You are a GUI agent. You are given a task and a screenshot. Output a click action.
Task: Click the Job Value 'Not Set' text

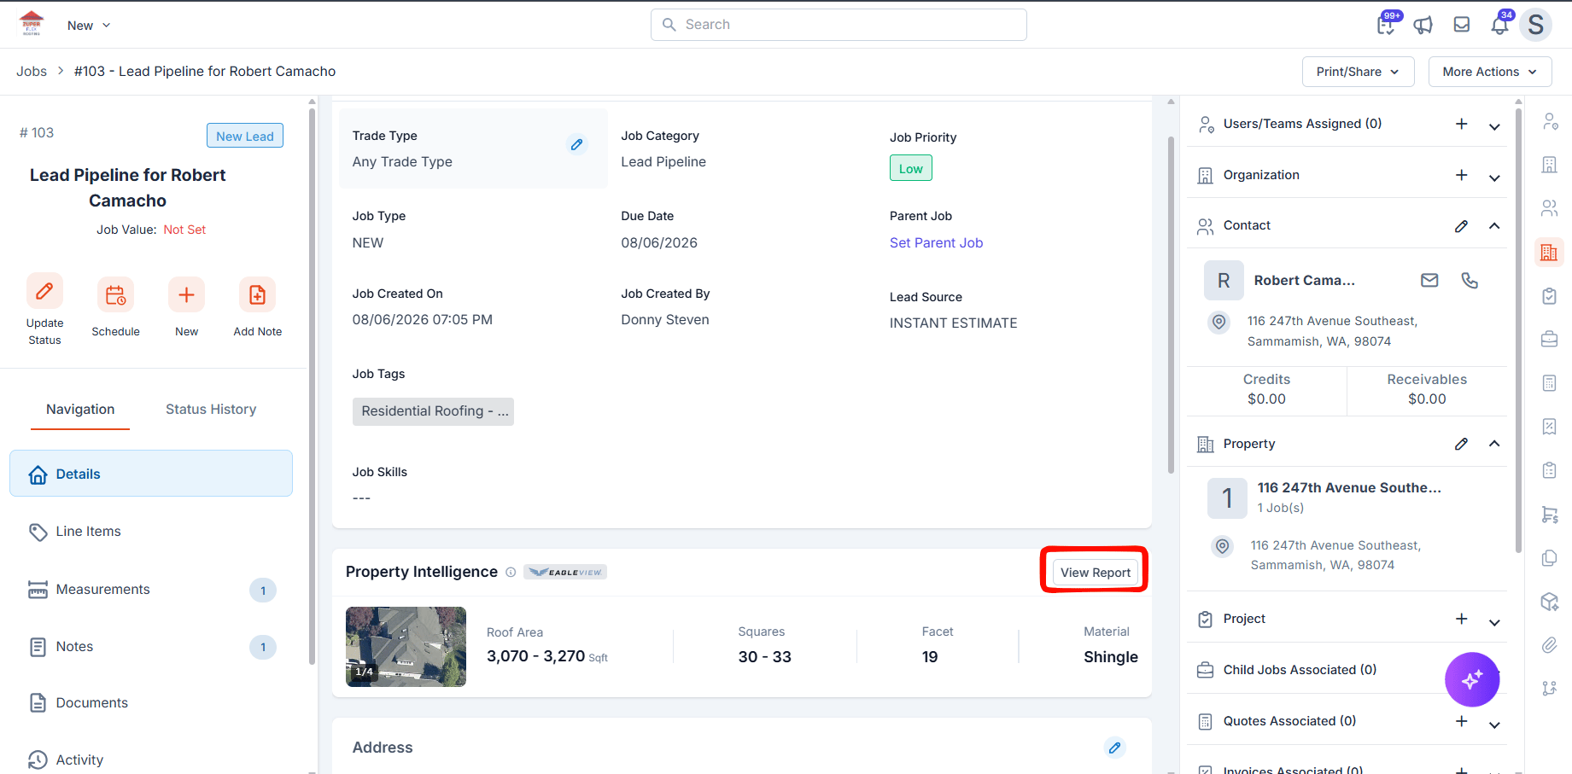pos(184,230)
